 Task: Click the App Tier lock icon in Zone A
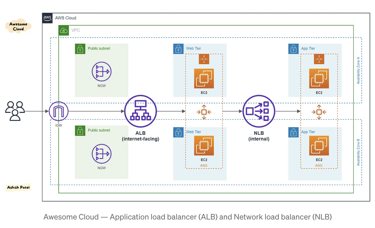tap(294, 49)
